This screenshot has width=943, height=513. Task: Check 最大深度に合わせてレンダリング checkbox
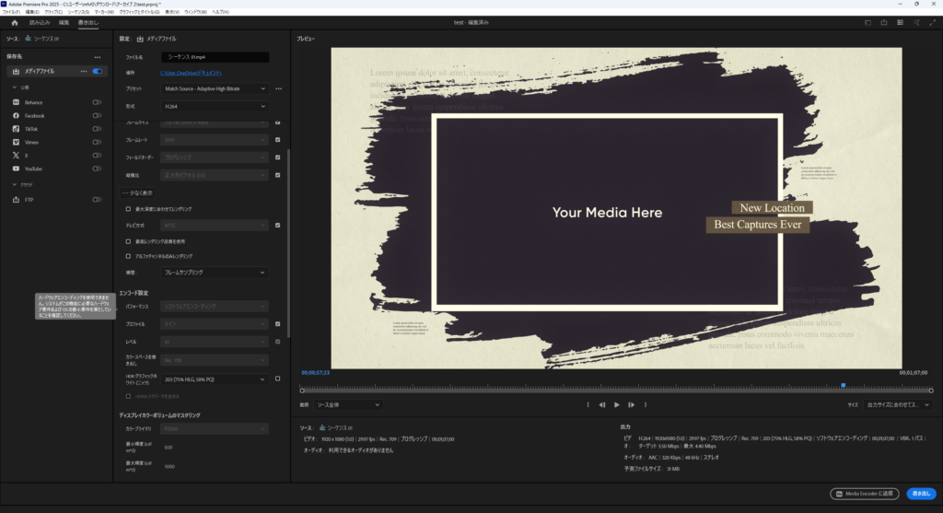click(x=127, y=209)
